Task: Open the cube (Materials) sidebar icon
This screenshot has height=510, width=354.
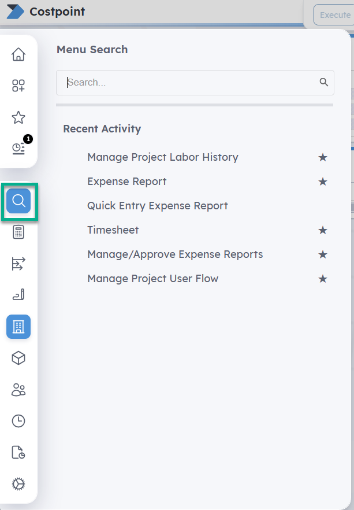Action: pos(18,359)
